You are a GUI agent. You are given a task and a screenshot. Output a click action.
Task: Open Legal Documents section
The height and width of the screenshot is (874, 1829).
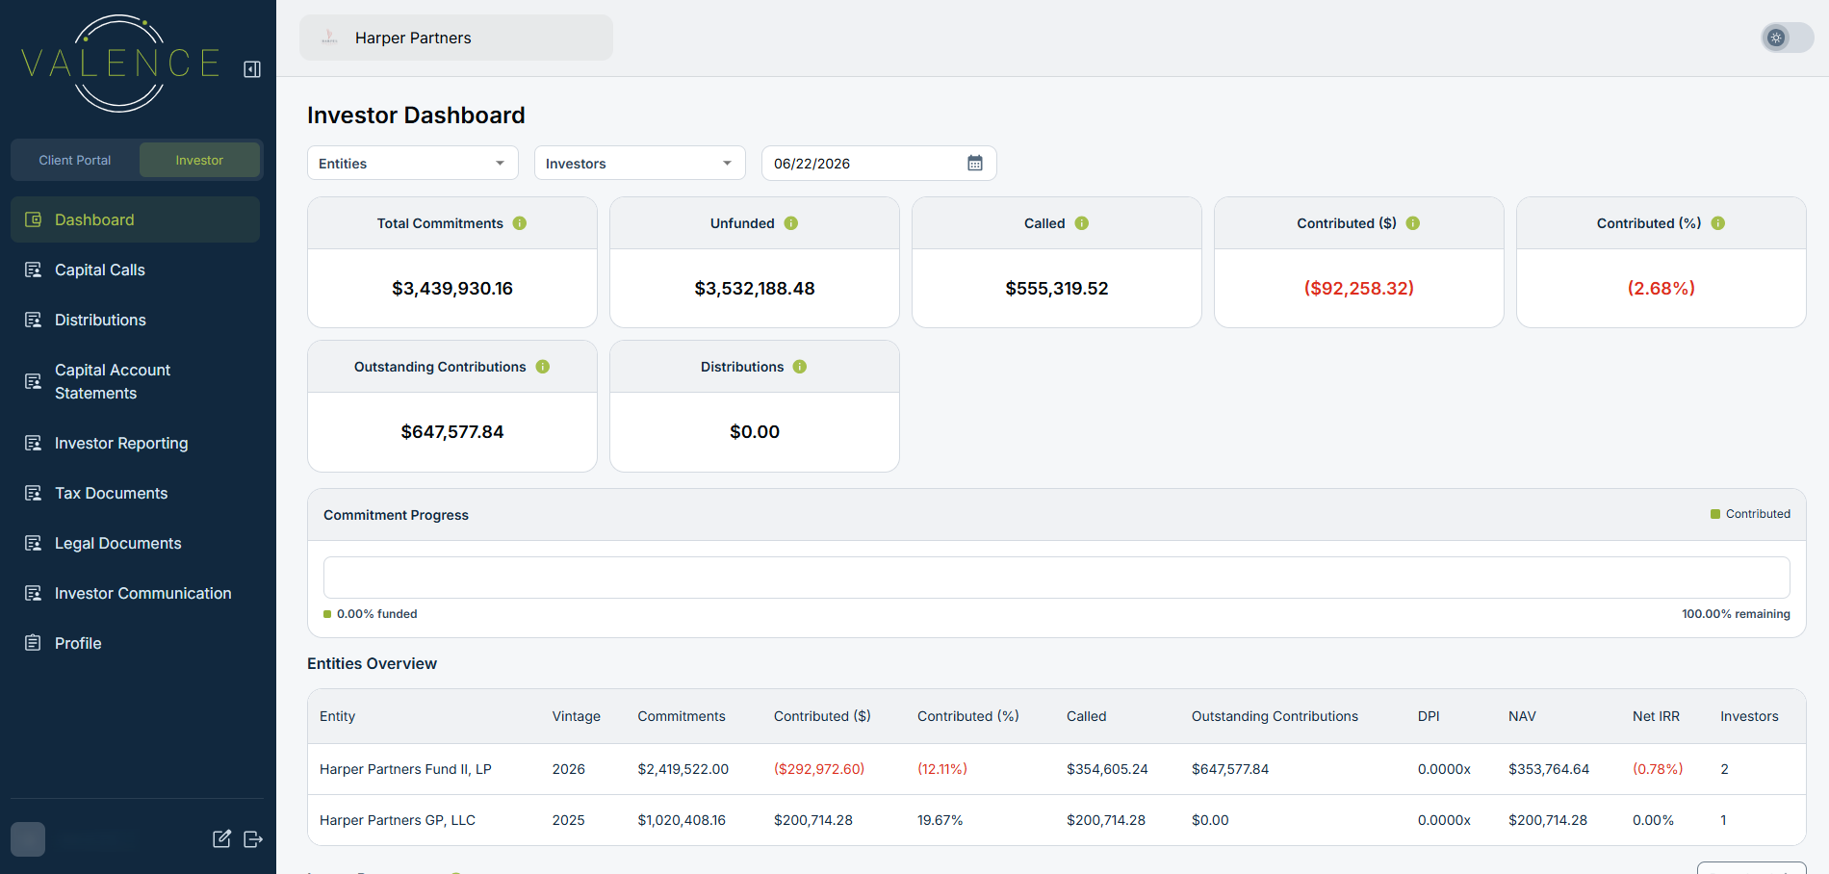click(x=135, y=543)
